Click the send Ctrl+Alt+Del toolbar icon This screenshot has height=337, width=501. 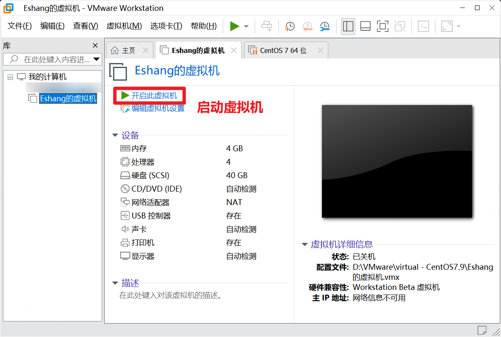click(x=266, y=26)
